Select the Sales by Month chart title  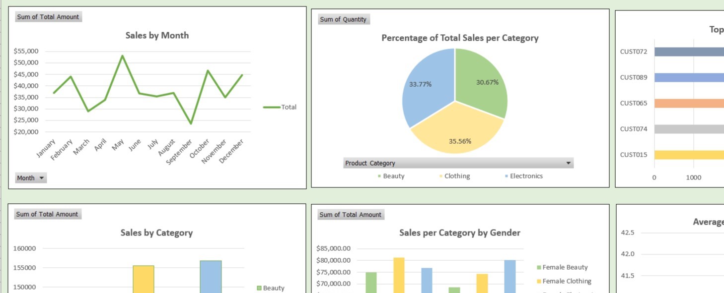tap(157, 35)
